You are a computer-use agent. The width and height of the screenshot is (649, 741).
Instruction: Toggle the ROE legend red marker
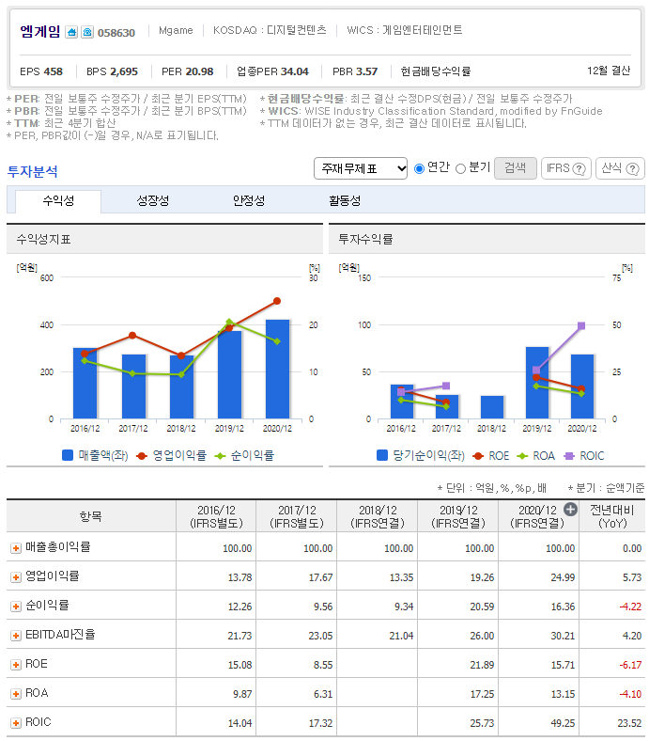[478, 455]
